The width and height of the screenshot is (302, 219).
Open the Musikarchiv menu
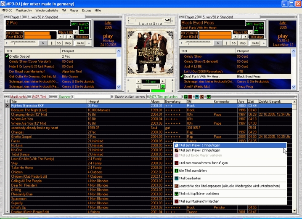(24, 10)
